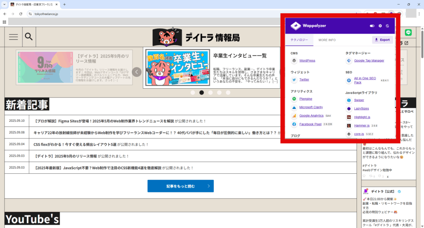Select the second carousel pagination dot
Viewport: 424px width, 228px height.
coord(202,92)
